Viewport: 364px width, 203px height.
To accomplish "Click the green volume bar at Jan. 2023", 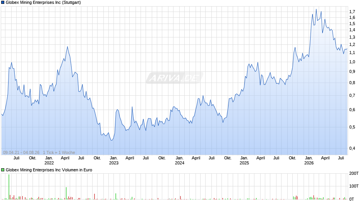I will coord(116,196).
